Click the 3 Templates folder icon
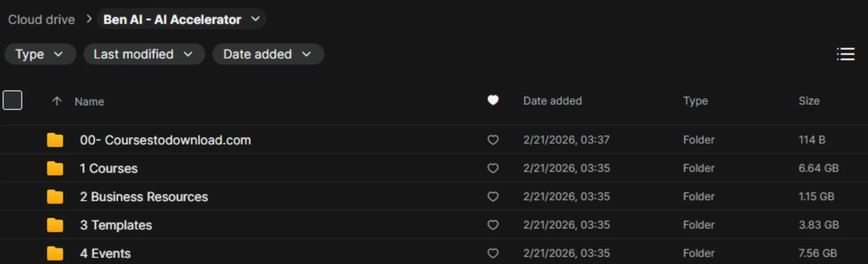 coord(55,225)
